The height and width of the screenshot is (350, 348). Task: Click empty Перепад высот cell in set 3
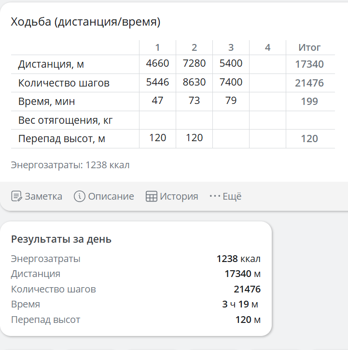click(x=231, y=138)
